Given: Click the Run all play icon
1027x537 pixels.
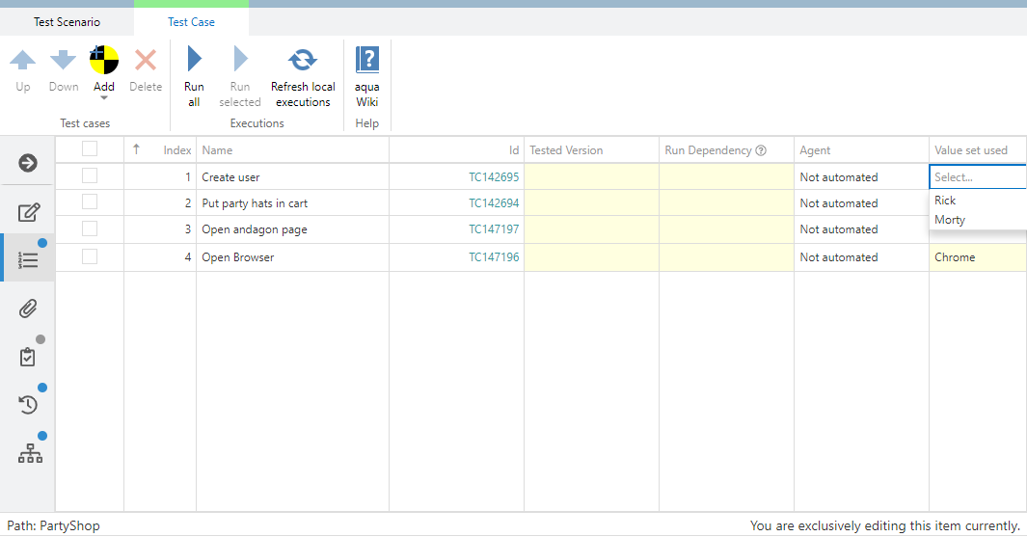Looking at the screenshot, I should click(194, 60).
